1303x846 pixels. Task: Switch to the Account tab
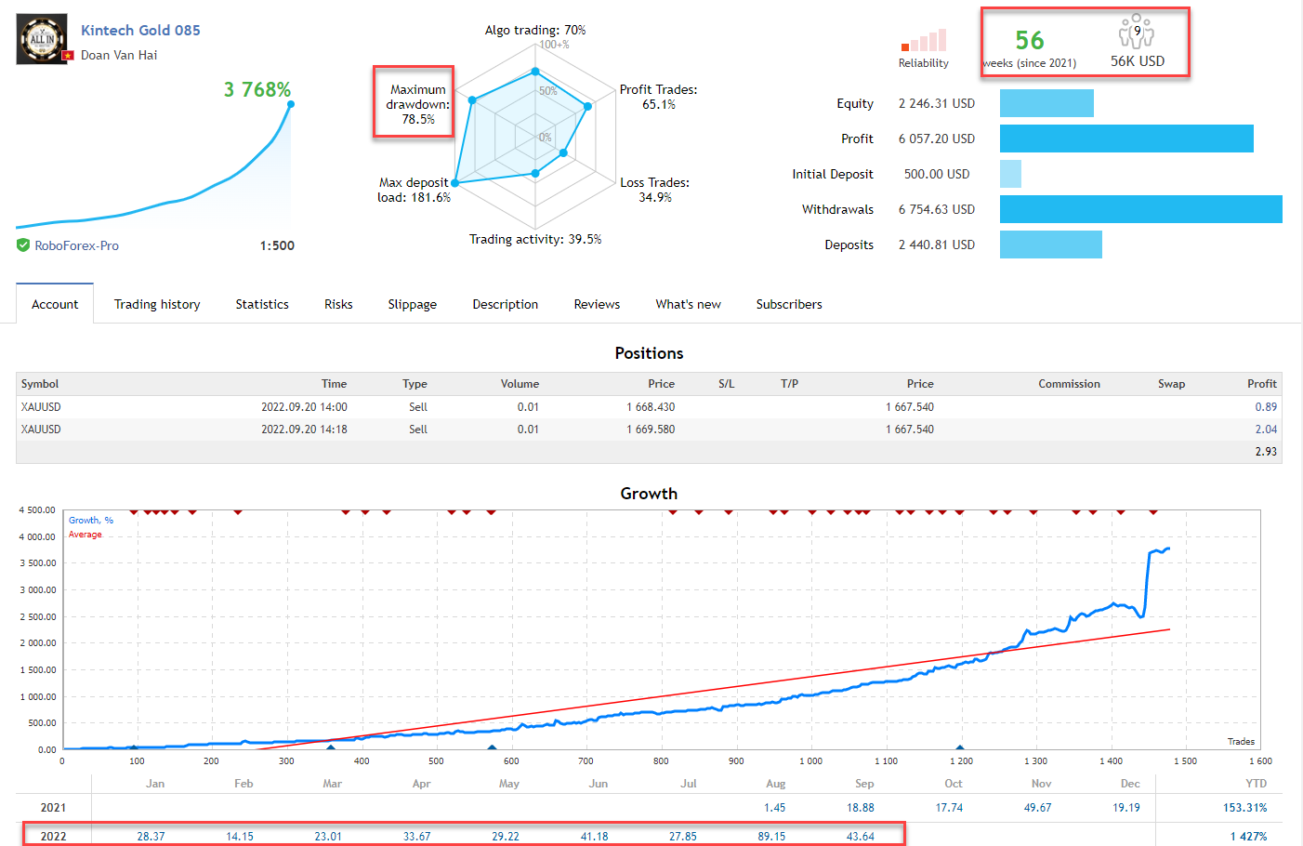(55, 304)
